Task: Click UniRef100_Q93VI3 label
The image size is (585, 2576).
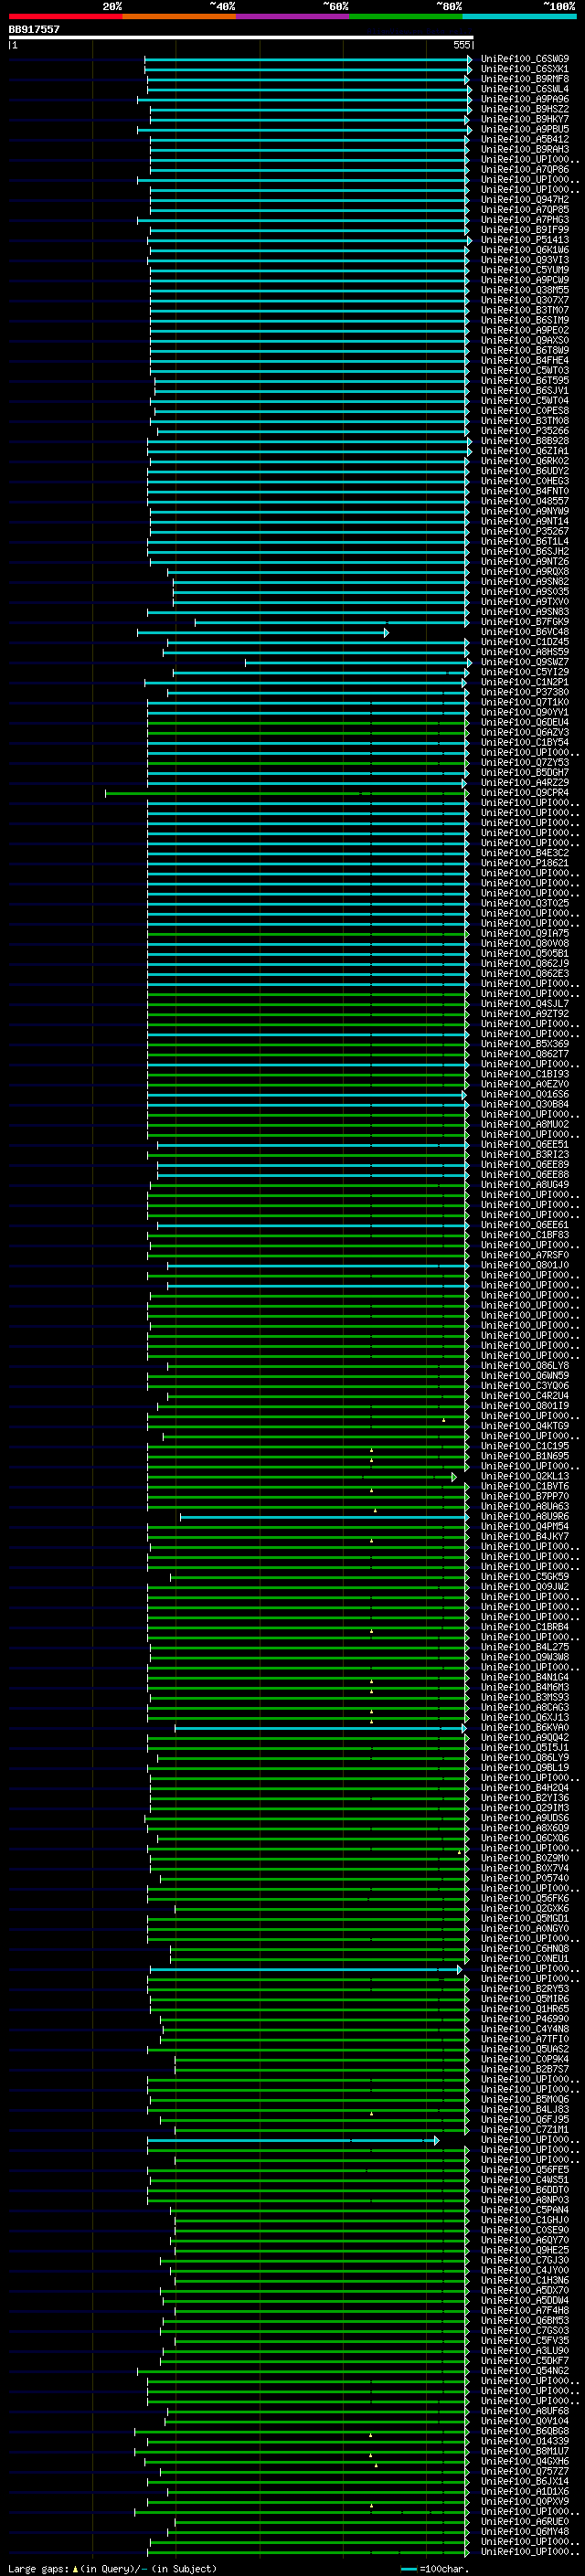Action: pos(525,260)
